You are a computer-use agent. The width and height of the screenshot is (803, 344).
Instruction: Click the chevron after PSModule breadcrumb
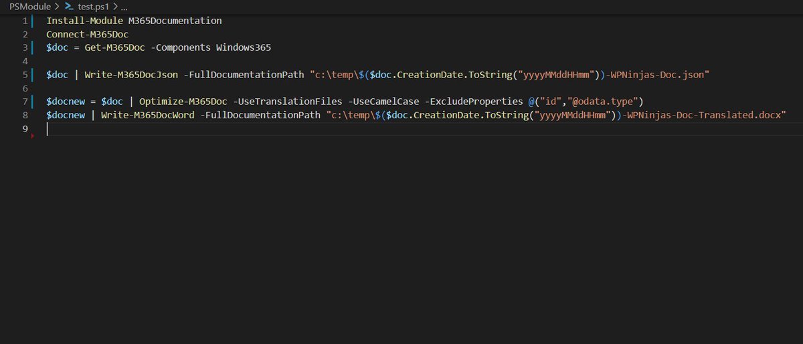coord(56,6)
